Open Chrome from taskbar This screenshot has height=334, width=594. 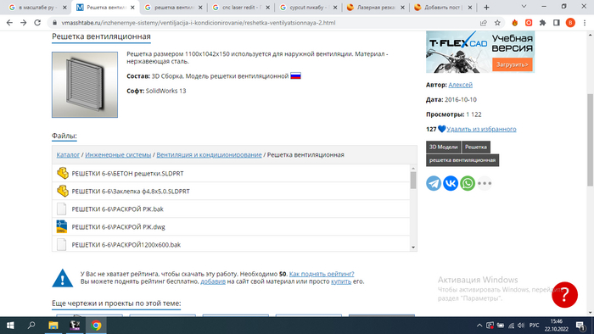point(96,326)
